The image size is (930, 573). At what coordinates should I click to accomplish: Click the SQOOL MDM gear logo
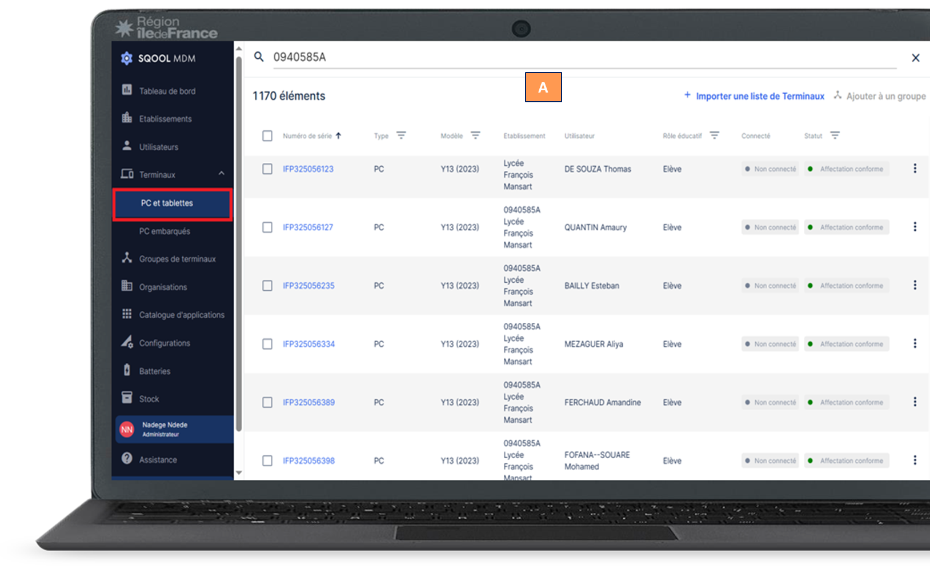pos(127,58)
